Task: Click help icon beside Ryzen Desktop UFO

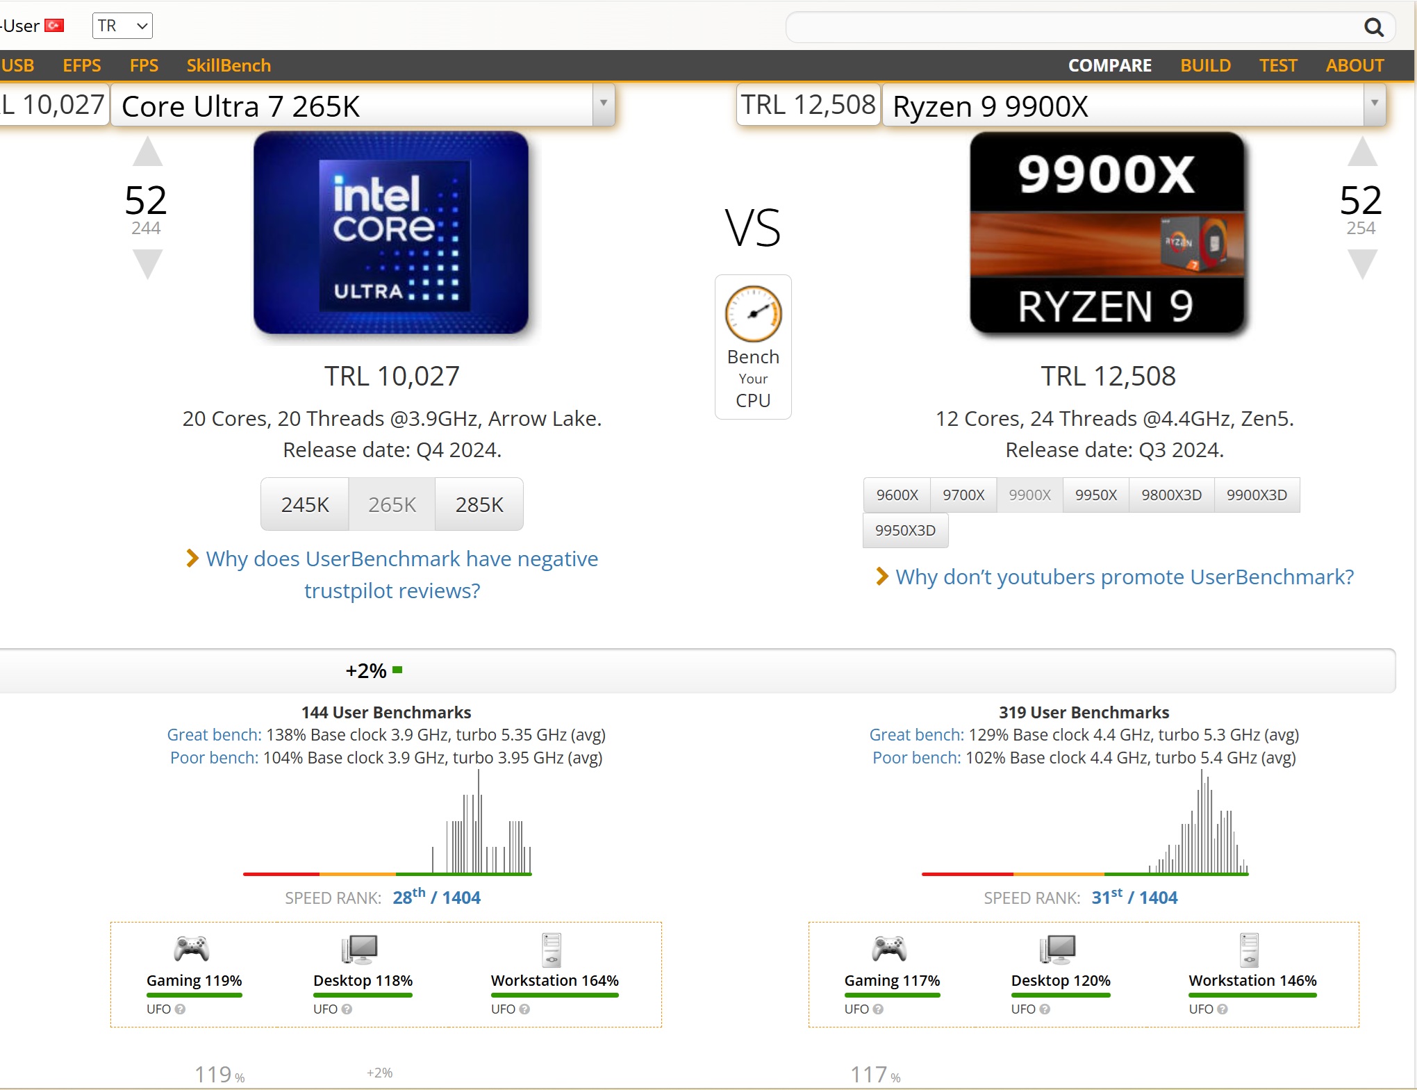Action: click(x=1045, y=1009)
